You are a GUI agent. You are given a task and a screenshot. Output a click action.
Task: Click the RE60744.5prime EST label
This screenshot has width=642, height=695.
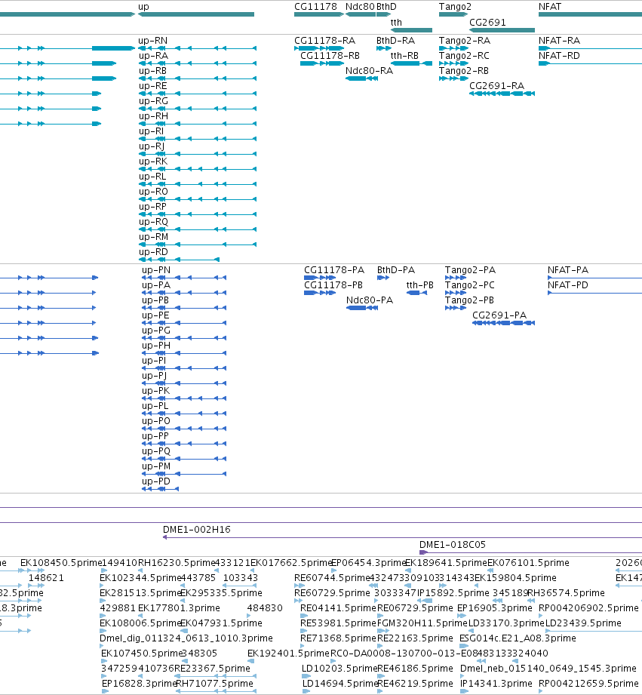332,577
